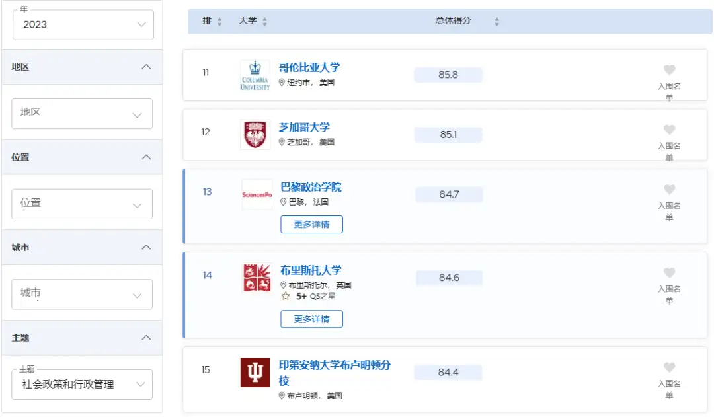This screenshot has width=714, height=417.
Task: Collapse the 主题 filter section
Action: click(x=146, y=338)
